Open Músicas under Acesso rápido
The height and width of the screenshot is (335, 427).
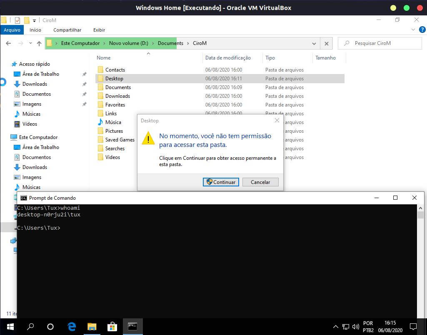[x=31, y=114]
